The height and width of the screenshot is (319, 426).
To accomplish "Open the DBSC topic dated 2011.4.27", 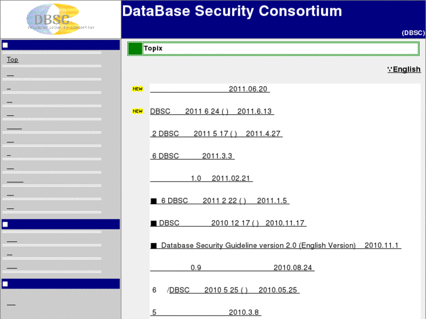I will click(x=216, y=134).
